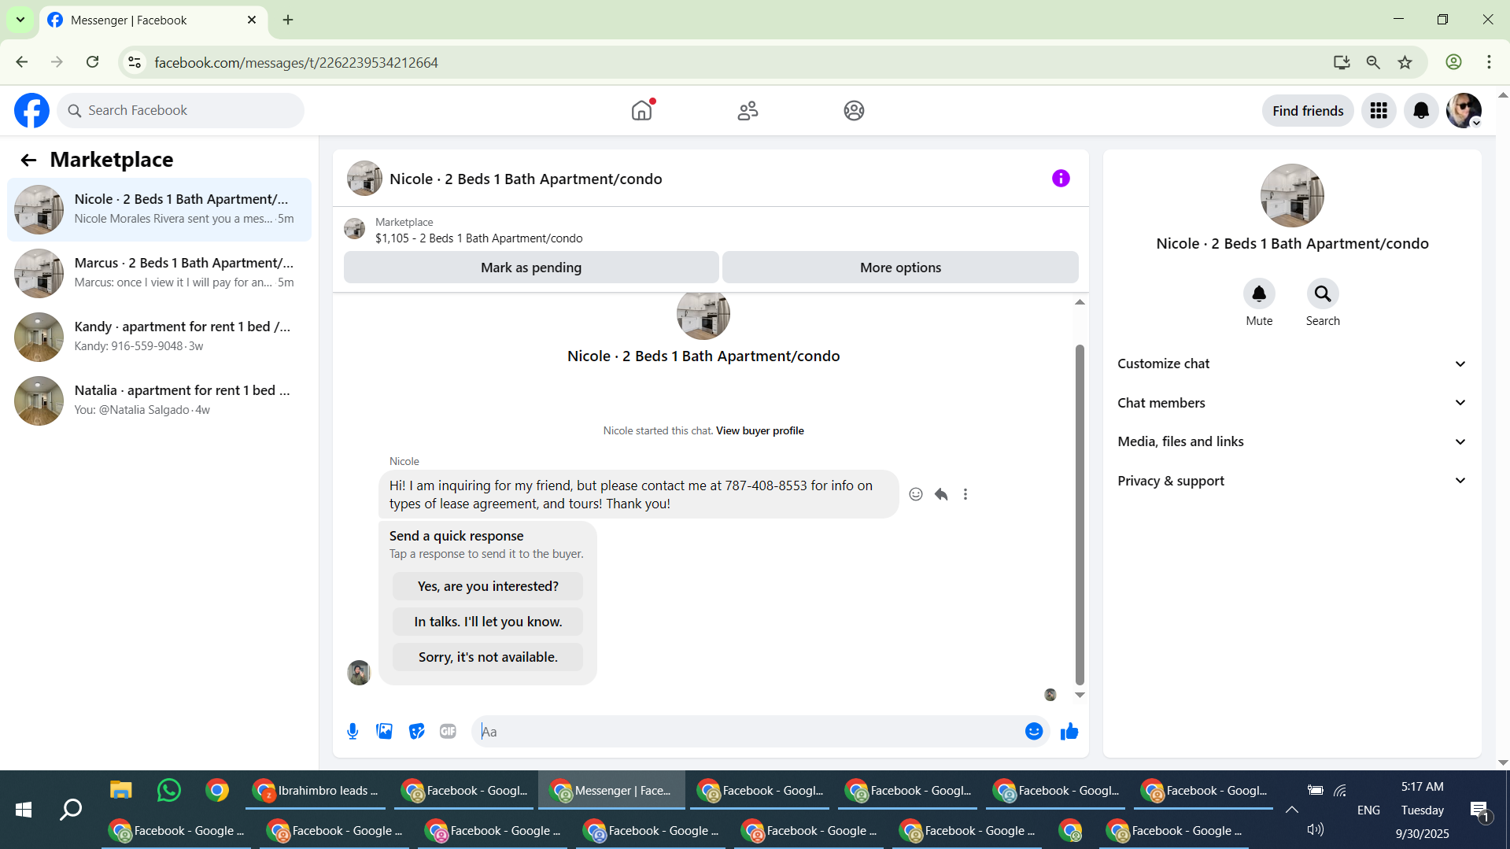
Task: Open Natalia's apartment for rent conversation
Action: tap(160, 401)
